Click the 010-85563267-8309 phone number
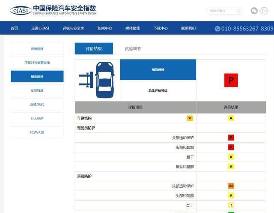This screenshot has height=213, width=274. click(247, 29)
